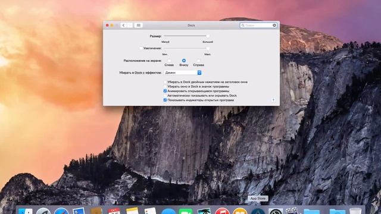Enable minimize windows into application icon checkbox
Viewport: 381px width, 214px height.
point(165,86)
